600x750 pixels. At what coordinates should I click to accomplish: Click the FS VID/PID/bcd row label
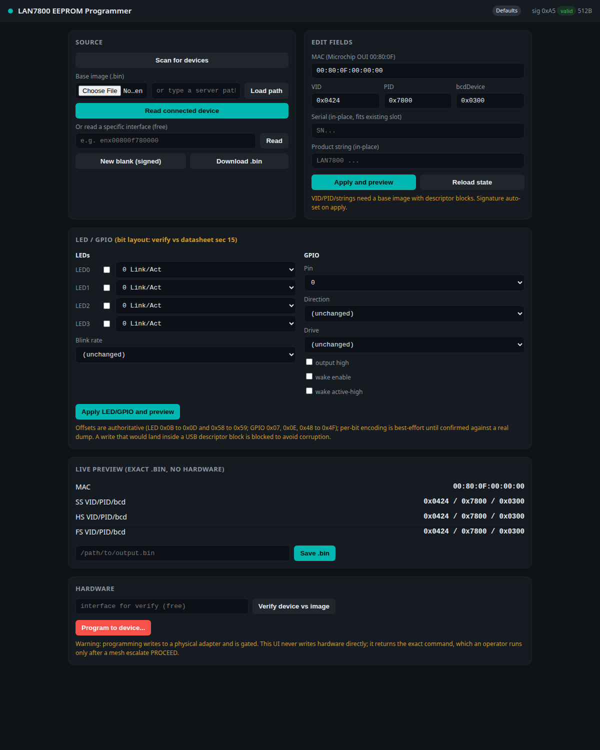click(100, 532)
